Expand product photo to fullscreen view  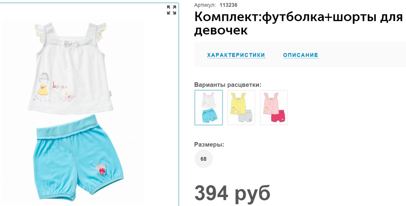pyautogui.click(x=171, y=10)
